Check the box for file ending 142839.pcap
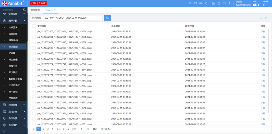 coord(34,59)
